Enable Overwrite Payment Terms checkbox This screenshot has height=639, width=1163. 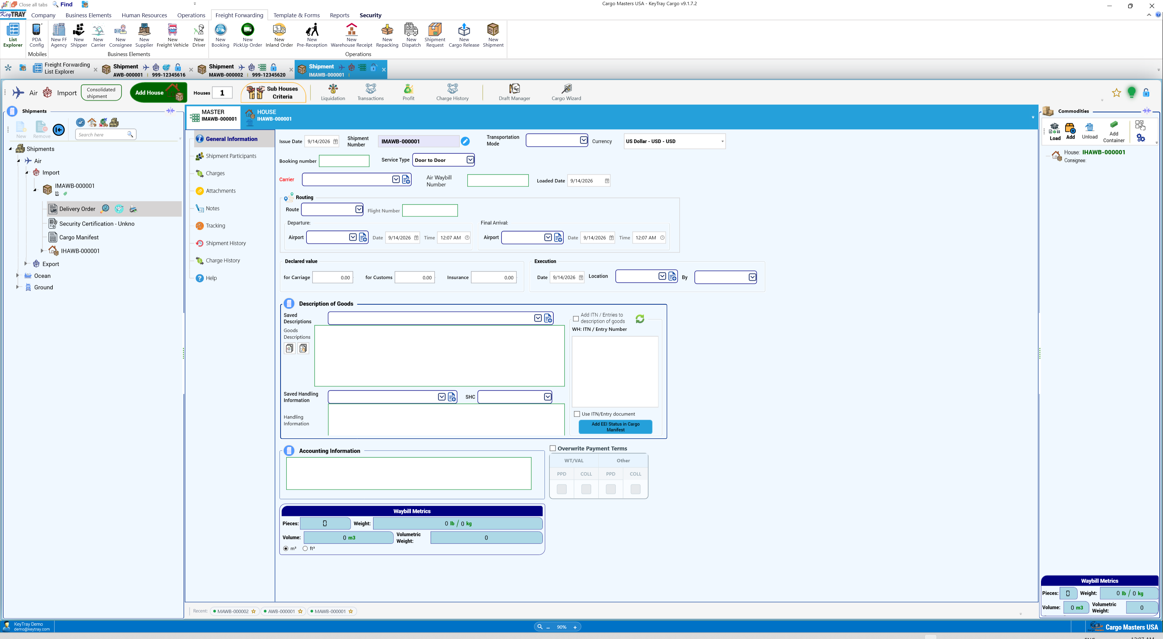coord(552,448)
